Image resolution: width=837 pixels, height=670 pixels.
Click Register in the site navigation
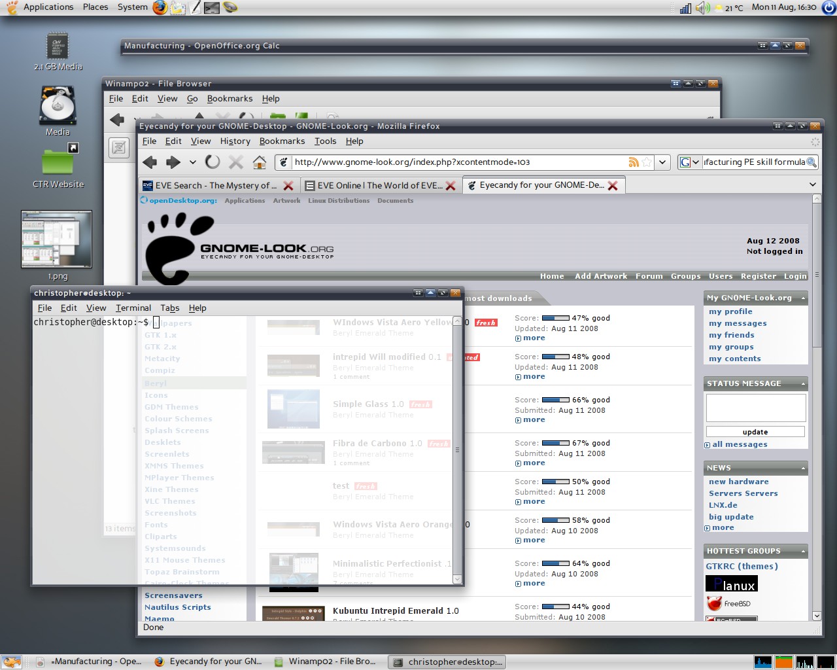tap(759, 277)
